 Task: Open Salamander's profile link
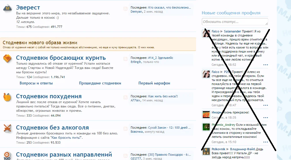coord(232,31)
